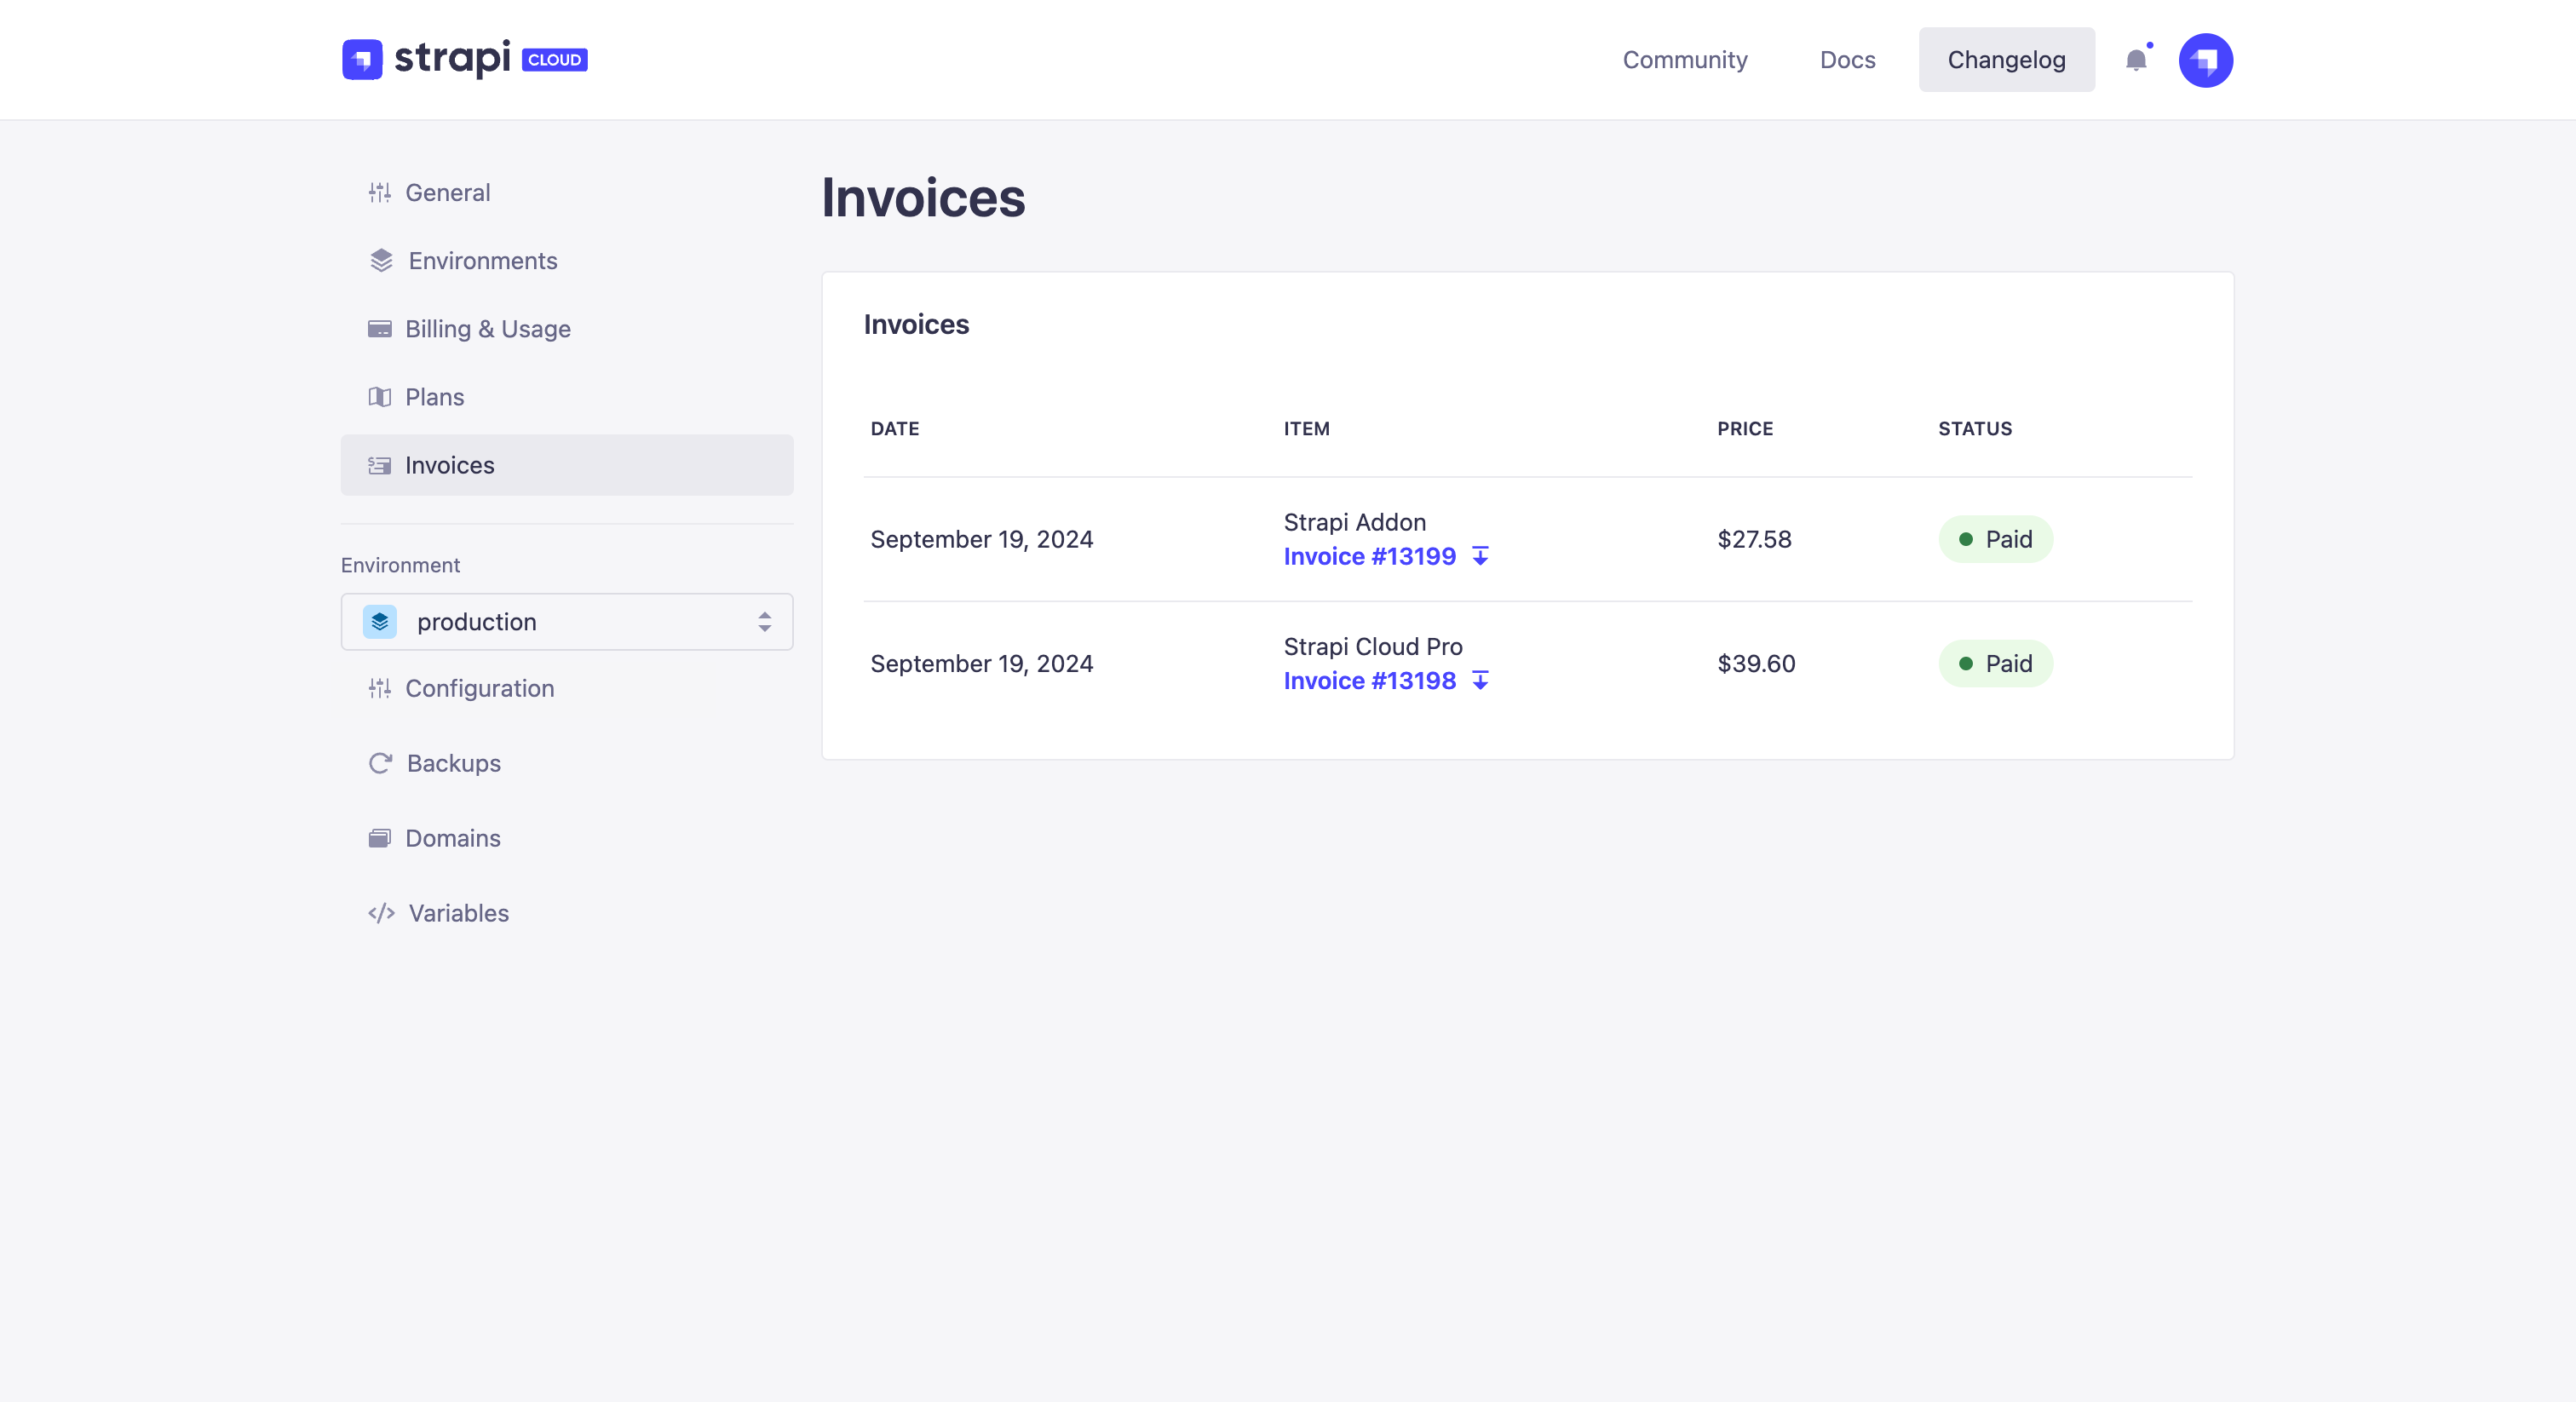
Task: Click the Configuration expander option
Action: pyautogui.click(x=480, y=689)
